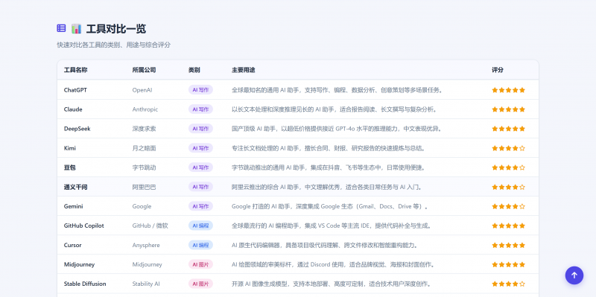Click the Cursor tool name

pos(72,245)
